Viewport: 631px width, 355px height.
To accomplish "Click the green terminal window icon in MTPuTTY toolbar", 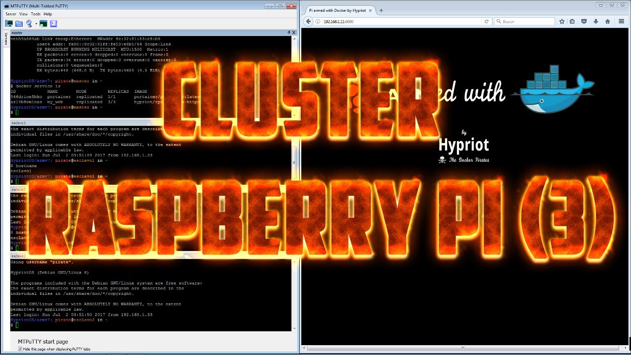I will pyautogui.click(x=43, y=23).
